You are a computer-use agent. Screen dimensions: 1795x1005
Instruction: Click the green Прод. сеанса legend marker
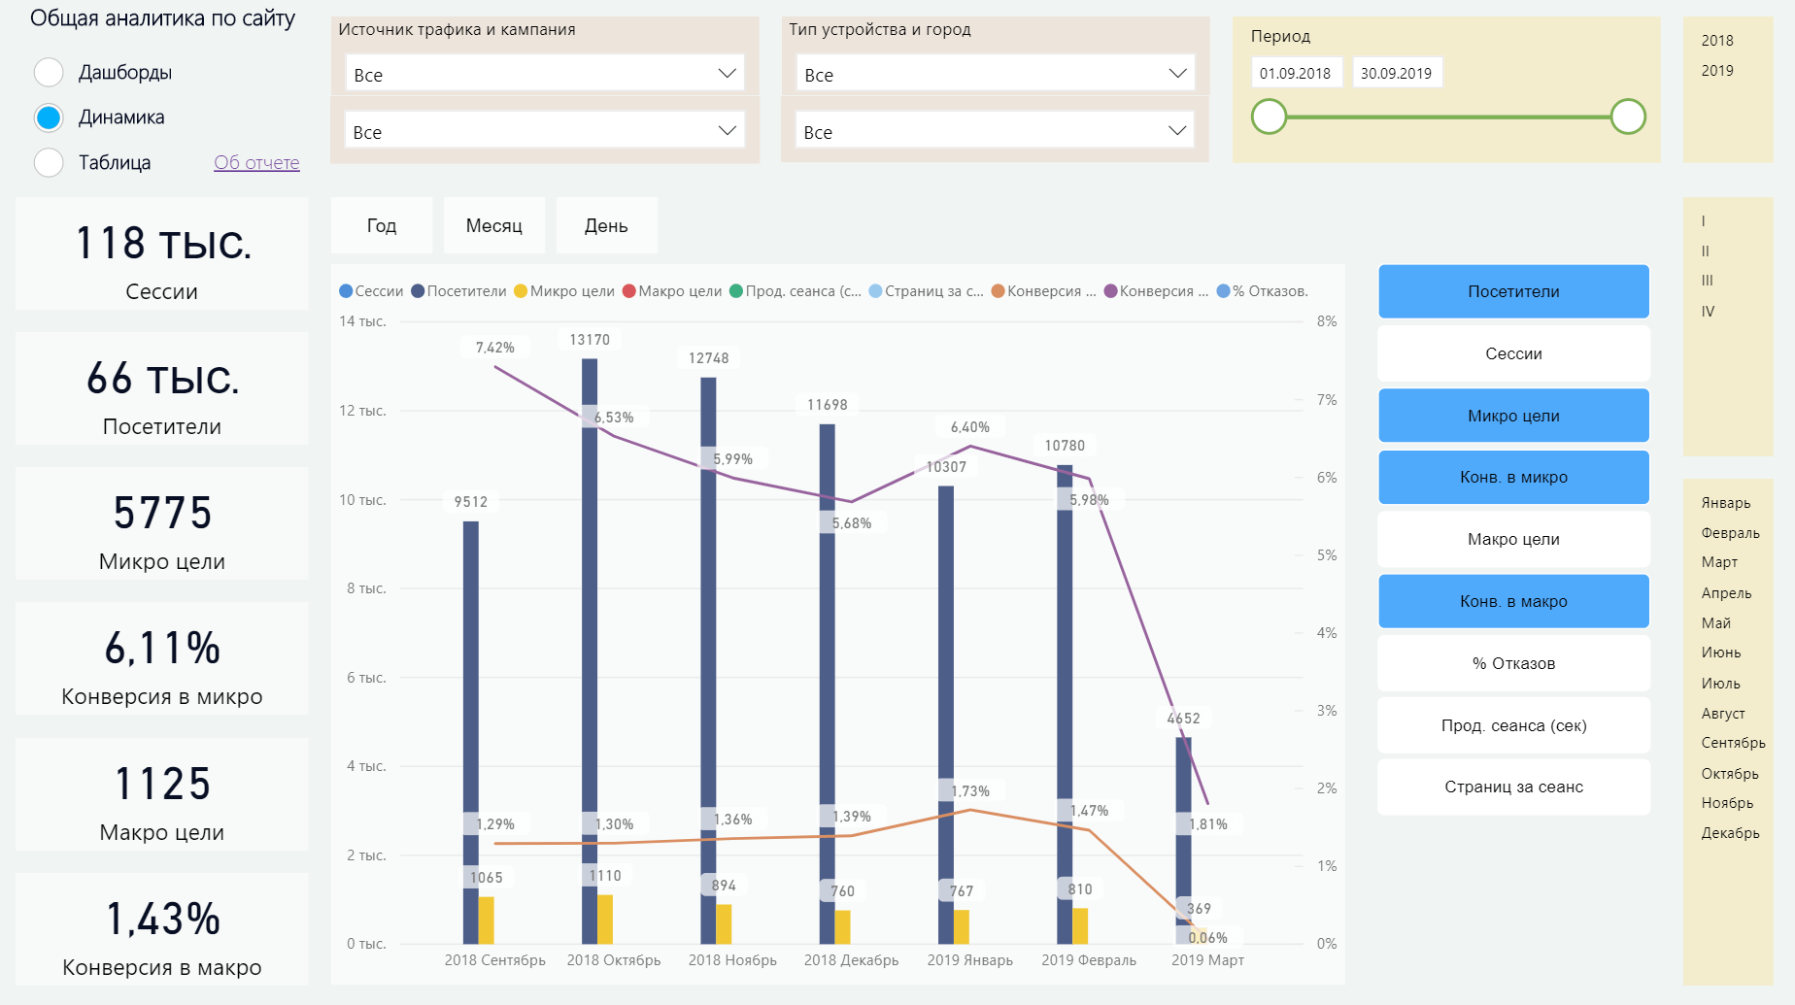[736, 291]
